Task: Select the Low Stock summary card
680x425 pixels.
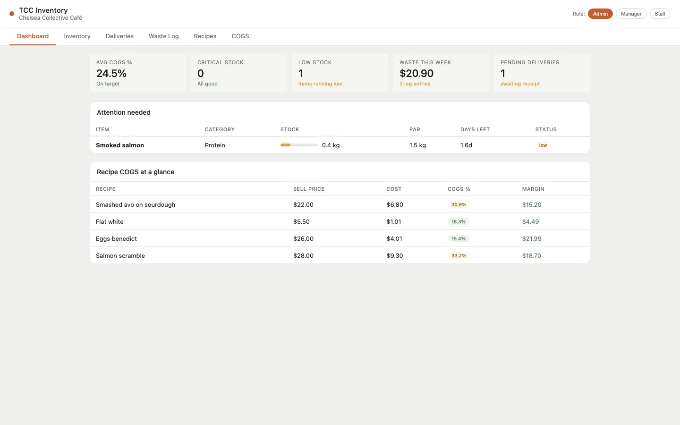Action: [x=340, y=73]
